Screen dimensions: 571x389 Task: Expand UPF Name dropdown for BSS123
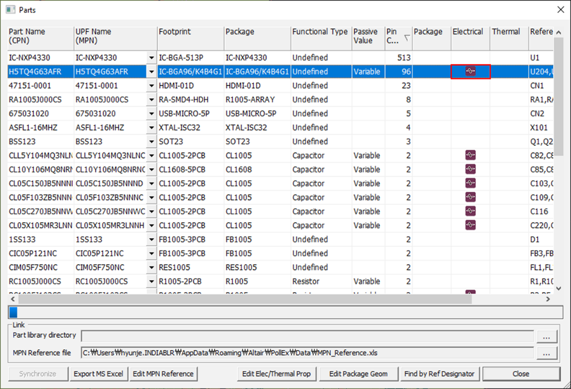click(x=152, y=142)
